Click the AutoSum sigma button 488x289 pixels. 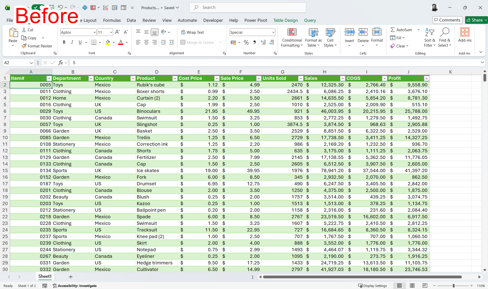401,30
